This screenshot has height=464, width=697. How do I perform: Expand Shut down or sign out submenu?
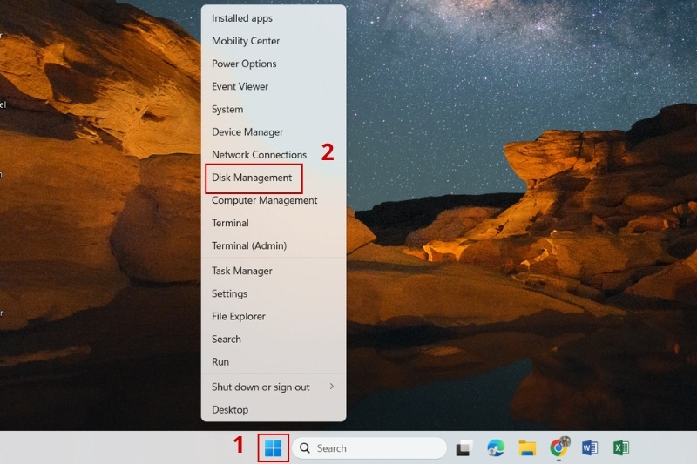pos(274,387)
